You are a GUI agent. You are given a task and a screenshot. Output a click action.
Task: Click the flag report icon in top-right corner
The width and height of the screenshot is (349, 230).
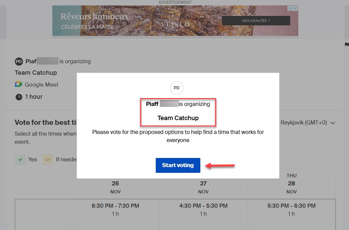[346, 44]
